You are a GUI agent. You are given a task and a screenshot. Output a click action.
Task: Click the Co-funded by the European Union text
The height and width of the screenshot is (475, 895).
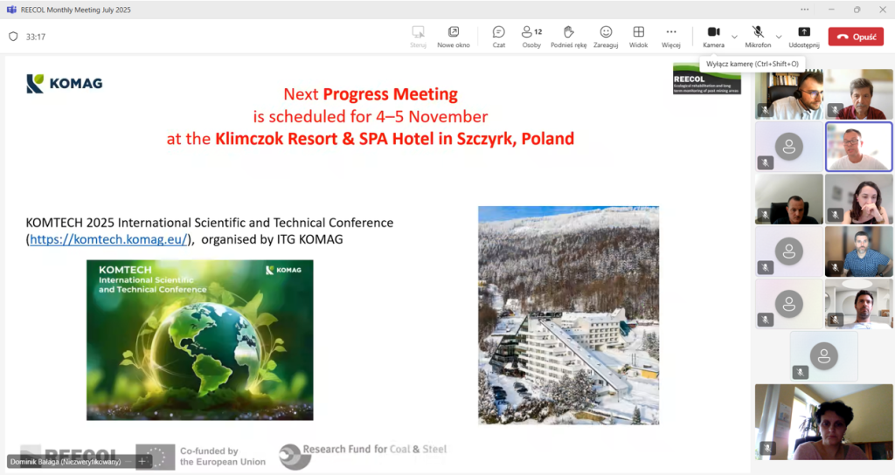click(223, 456)
